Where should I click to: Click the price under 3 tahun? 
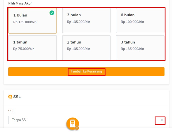[132, 49]
